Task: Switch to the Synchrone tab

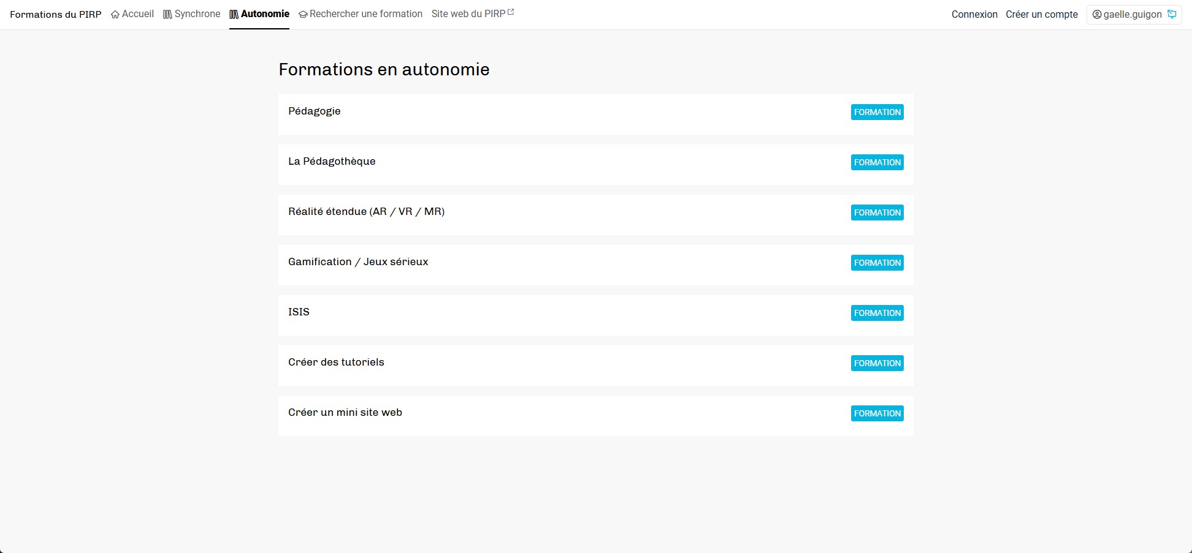Action: coord(197,13)
